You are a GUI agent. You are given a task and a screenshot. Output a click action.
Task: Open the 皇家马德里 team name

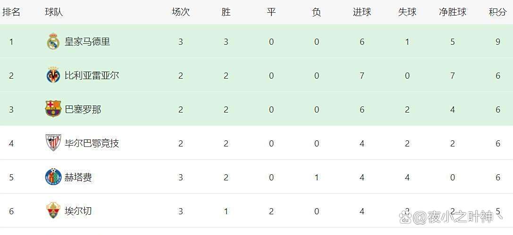click(87, 42)
